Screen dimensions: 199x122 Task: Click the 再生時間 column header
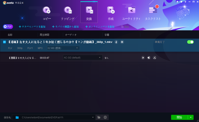[x=44, y=35]
